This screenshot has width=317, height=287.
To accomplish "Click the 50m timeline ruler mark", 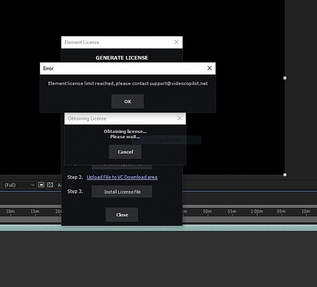I will coord(207,212).
